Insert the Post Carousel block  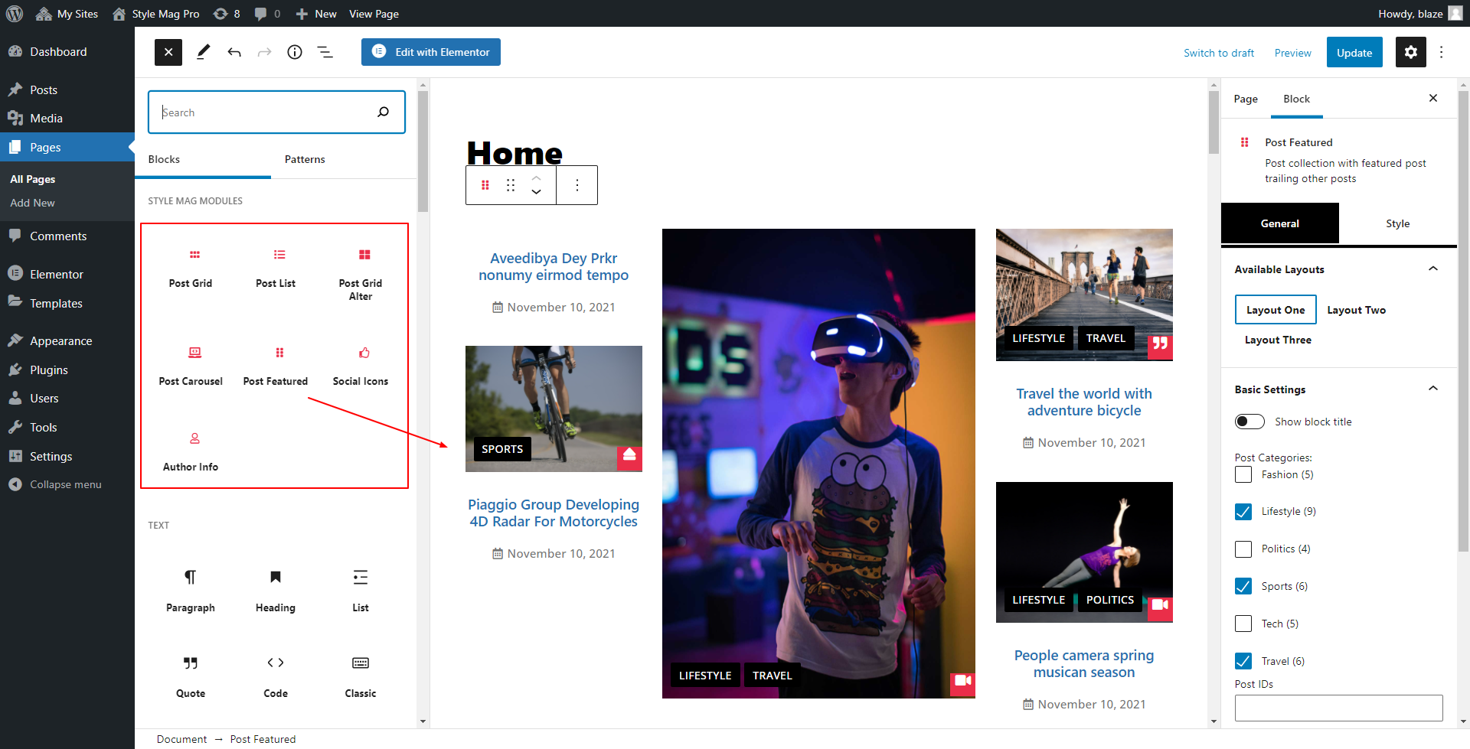pos(191,365)
